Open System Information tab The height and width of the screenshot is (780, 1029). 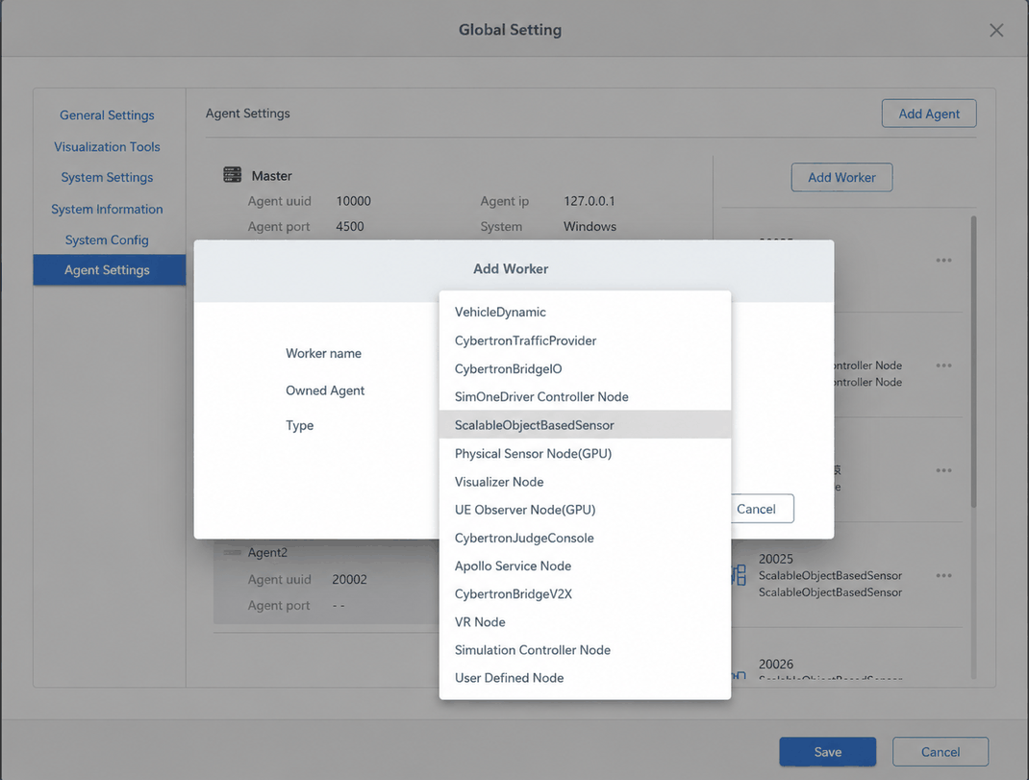(107, 209)
